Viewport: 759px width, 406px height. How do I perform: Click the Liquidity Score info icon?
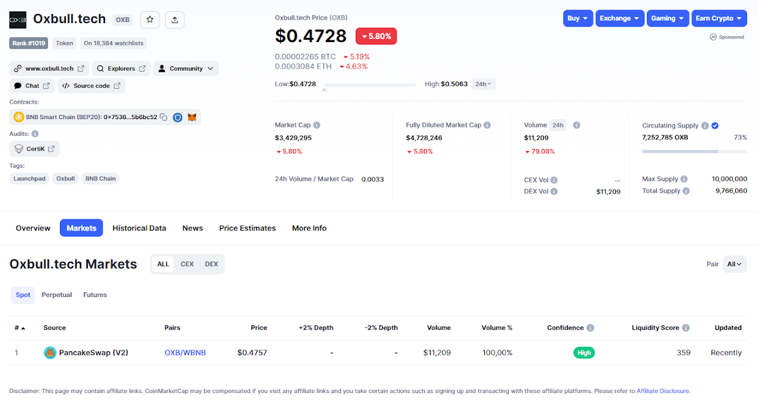point(686,328)
